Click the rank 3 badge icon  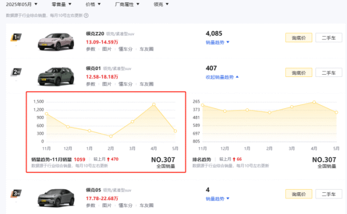16,193
